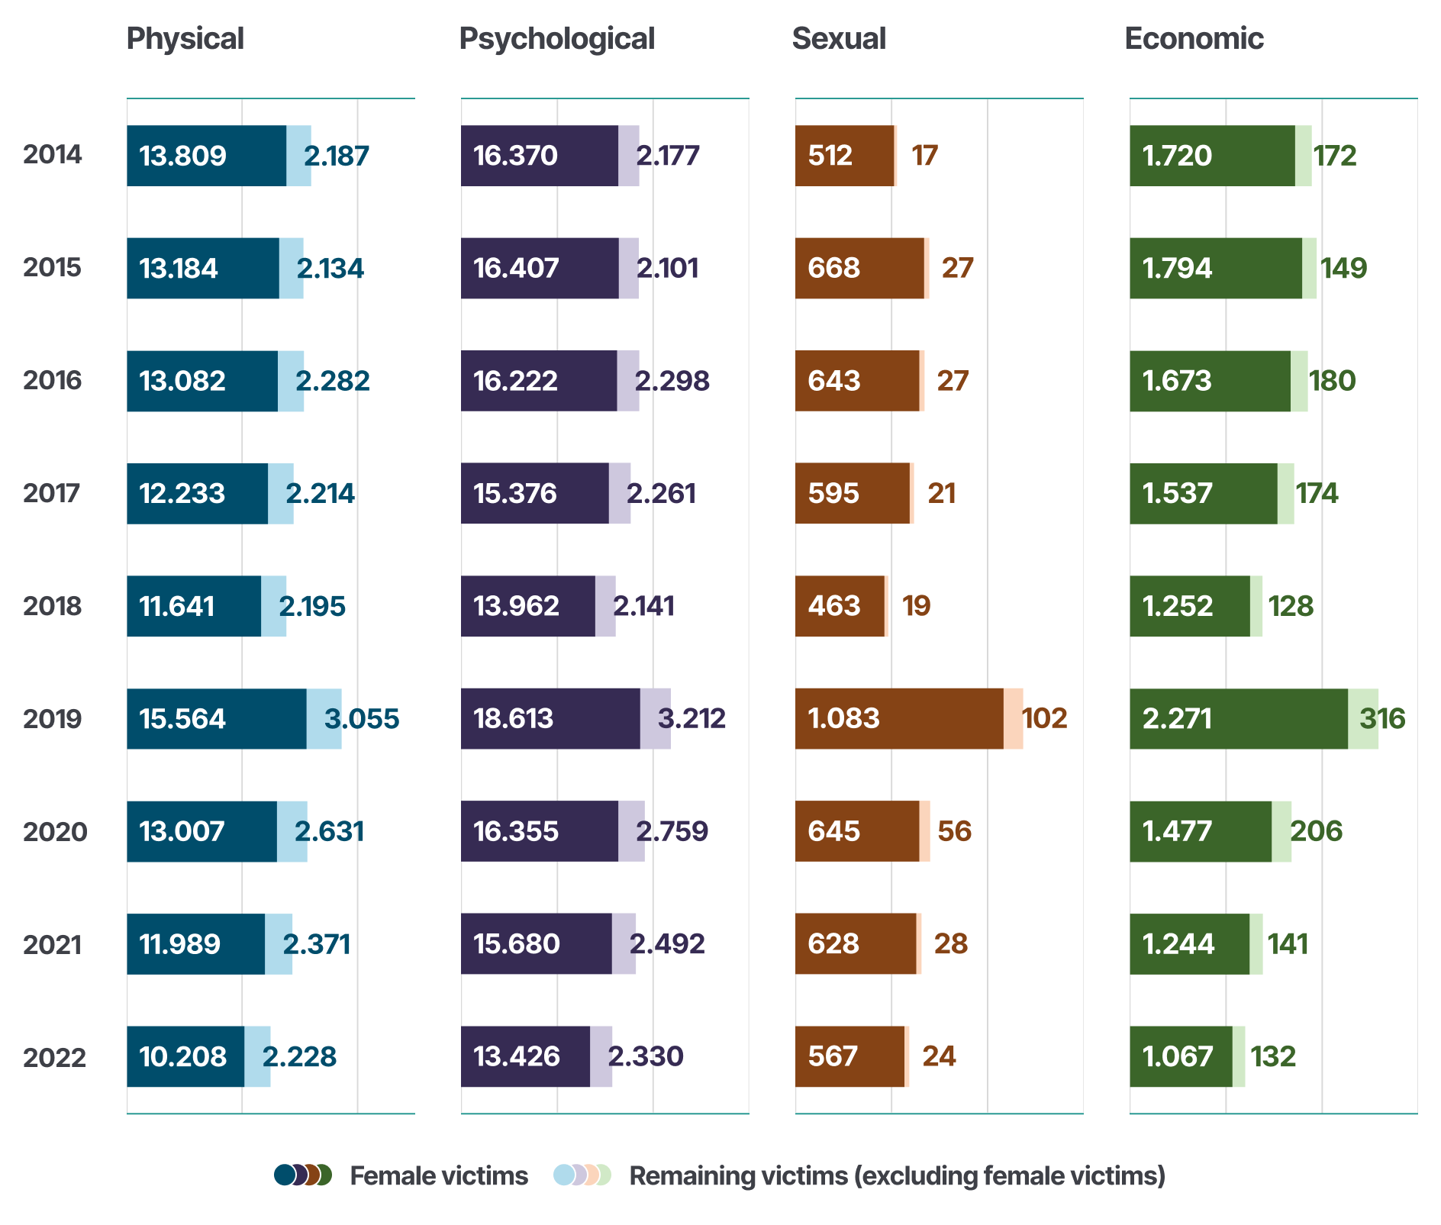Click the 2014 year label
1441x1225 pixels.
[52, 155]
